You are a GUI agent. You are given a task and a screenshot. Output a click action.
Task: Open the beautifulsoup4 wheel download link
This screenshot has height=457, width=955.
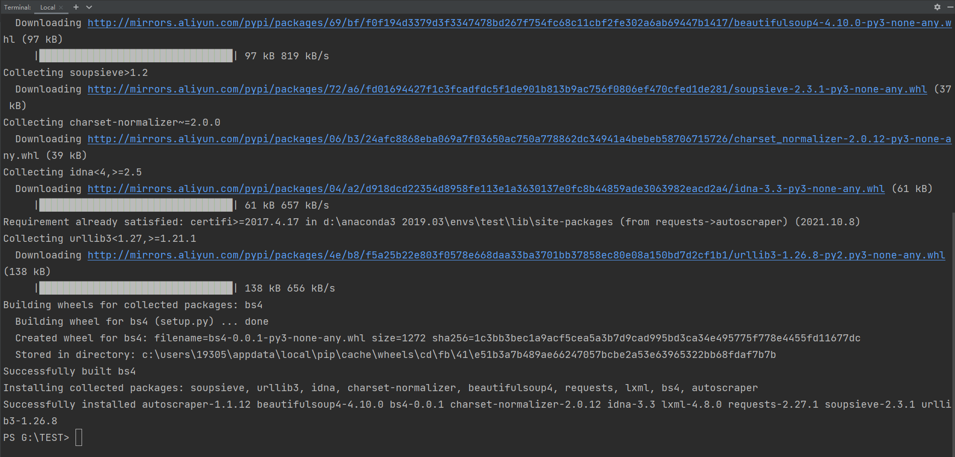coord(503,23)
